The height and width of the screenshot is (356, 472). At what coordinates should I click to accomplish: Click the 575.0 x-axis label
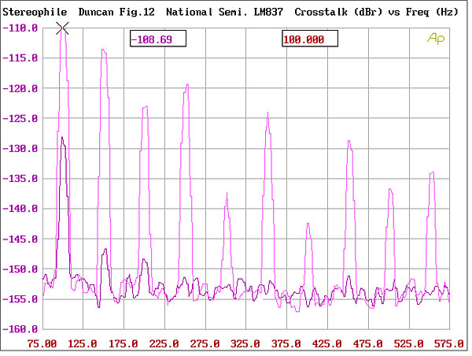[449, 343]
